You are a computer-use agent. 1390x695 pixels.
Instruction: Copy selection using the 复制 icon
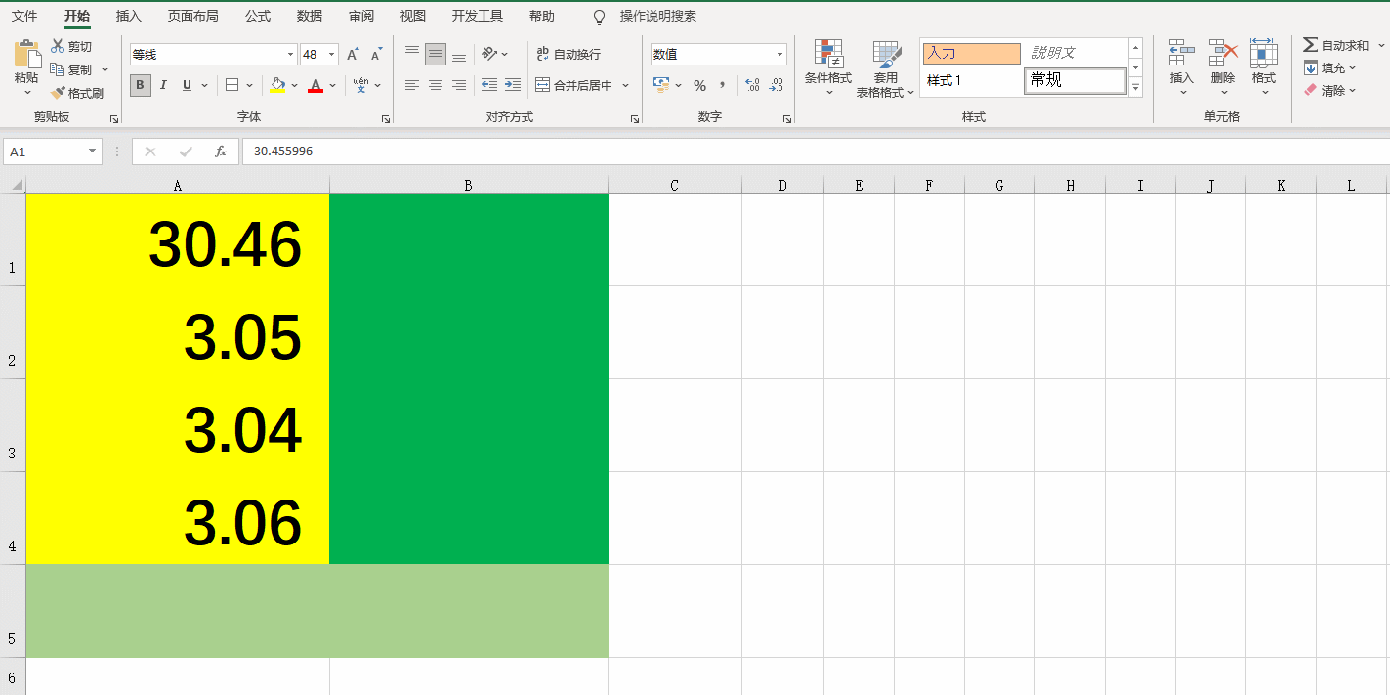tap(58, 69)
